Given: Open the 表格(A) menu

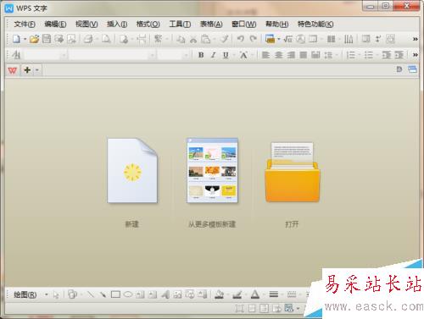Looking at the screenshot, I should pos(211,25).
